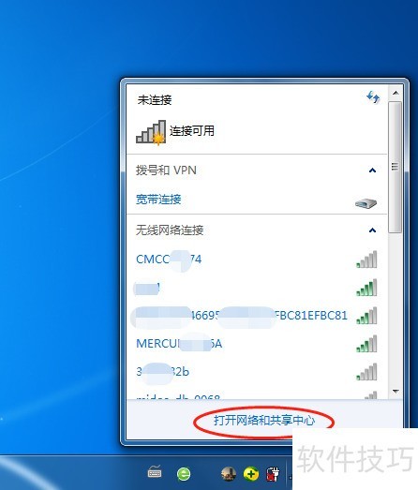Screen dimensions: 418x490
Task: Collapse the 无线网络连接 section
Action: coord(372,230)
